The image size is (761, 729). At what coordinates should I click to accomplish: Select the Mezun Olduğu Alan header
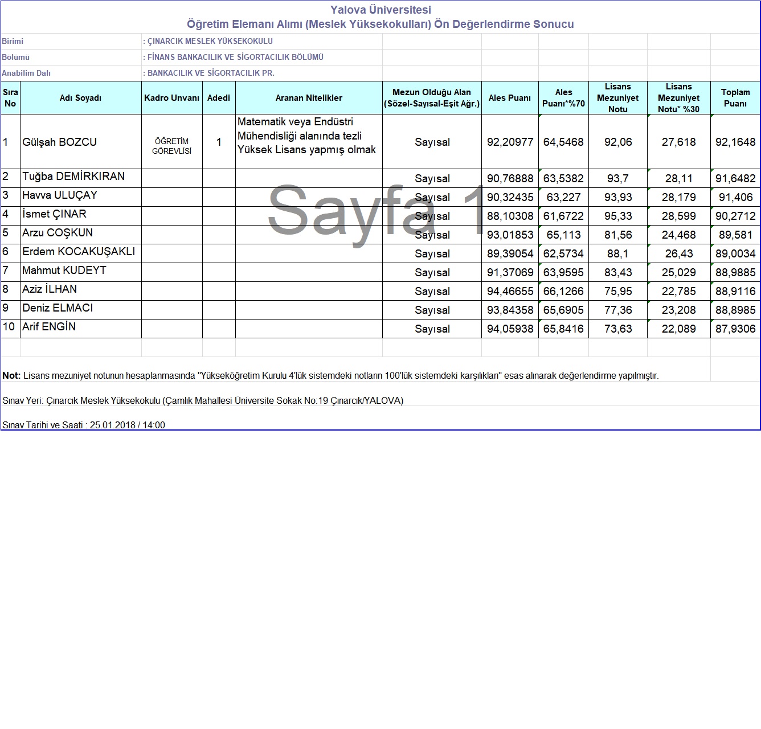tap(432, 98)
